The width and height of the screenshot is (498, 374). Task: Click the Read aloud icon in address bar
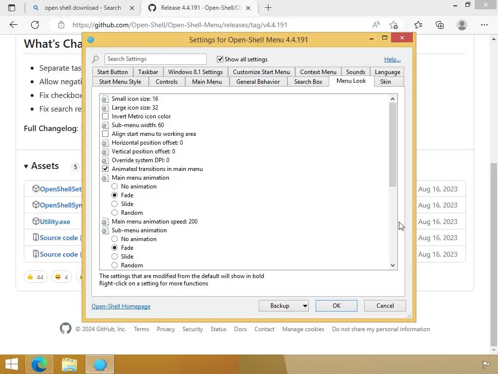point(376,25)
